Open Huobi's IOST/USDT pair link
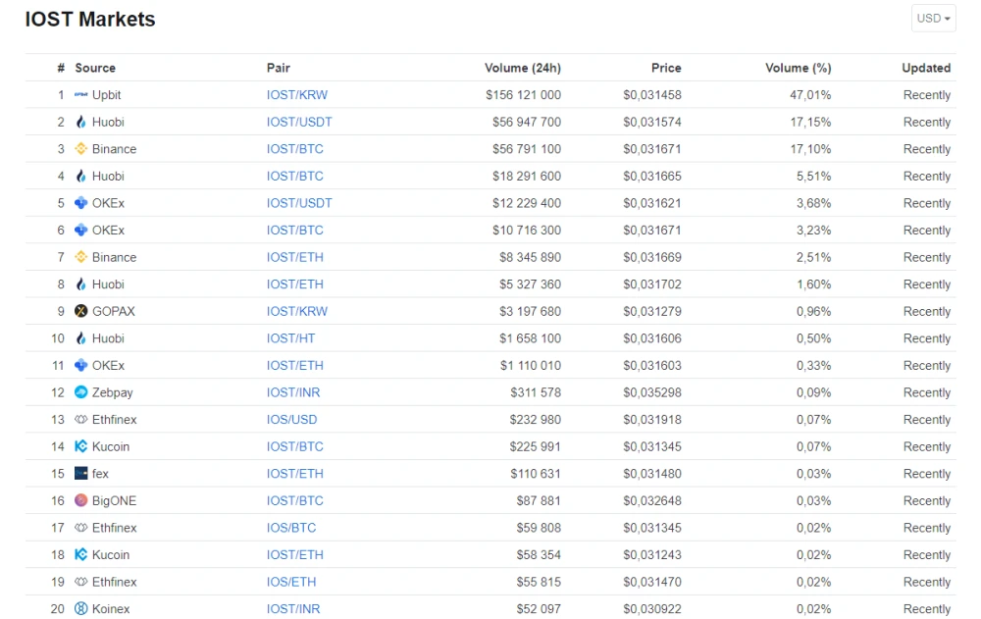Image resolution: width=981 pixels, height=619 pixels. 299,122
